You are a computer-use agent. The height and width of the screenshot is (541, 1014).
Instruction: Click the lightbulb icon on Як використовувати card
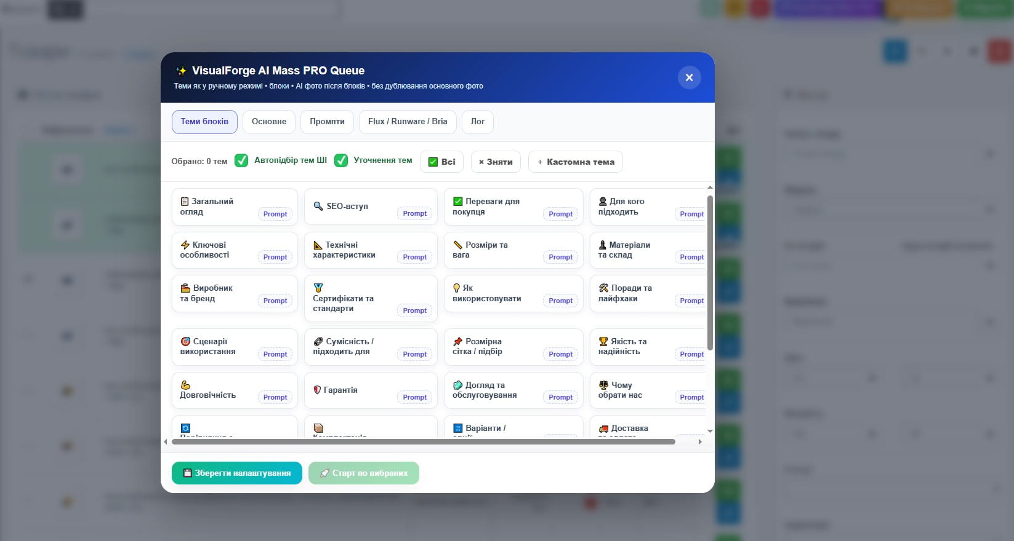tap(457, 288)
